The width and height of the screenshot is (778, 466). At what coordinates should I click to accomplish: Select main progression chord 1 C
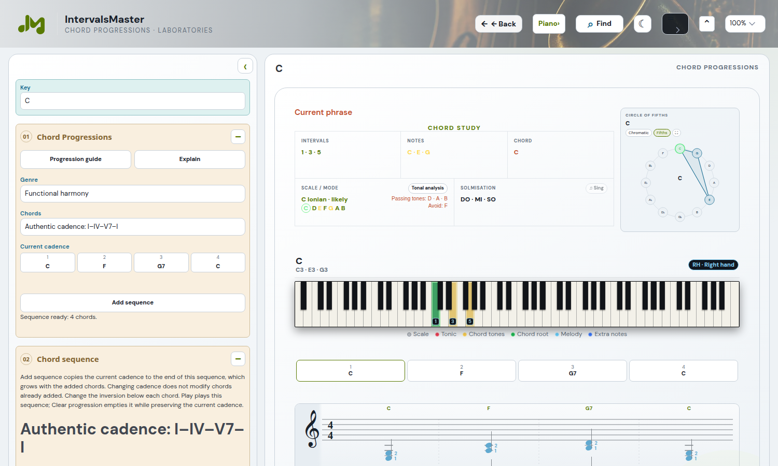click(351, 371)
